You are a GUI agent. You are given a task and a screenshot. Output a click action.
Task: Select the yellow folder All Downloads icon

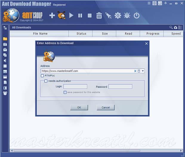tap(5, 39)
